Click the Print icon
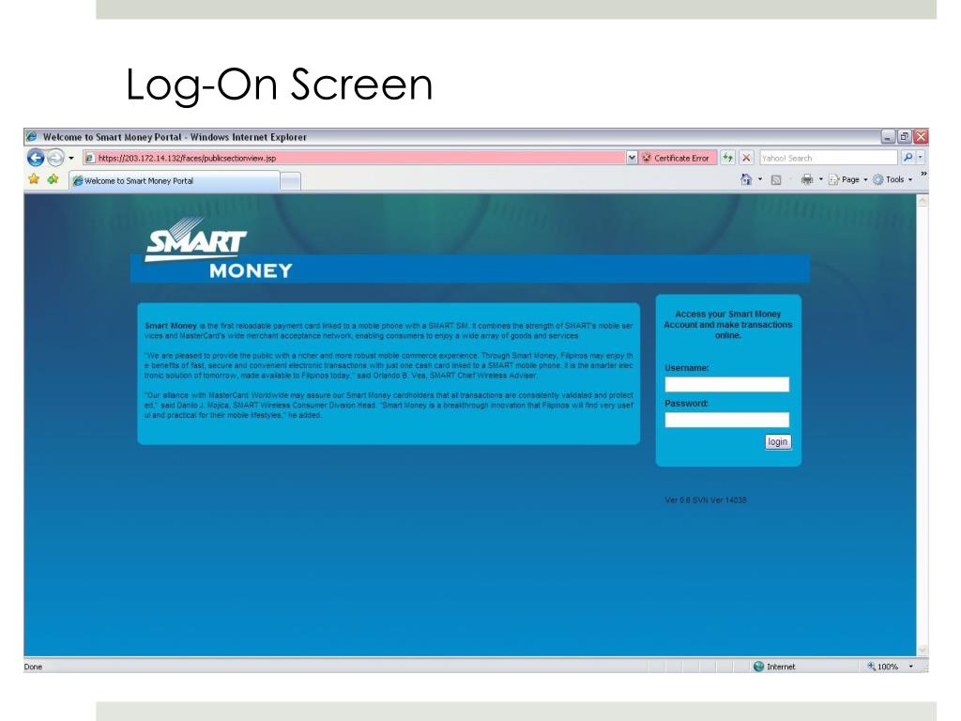Screen dimensions: 961x721 pos(807,179)
